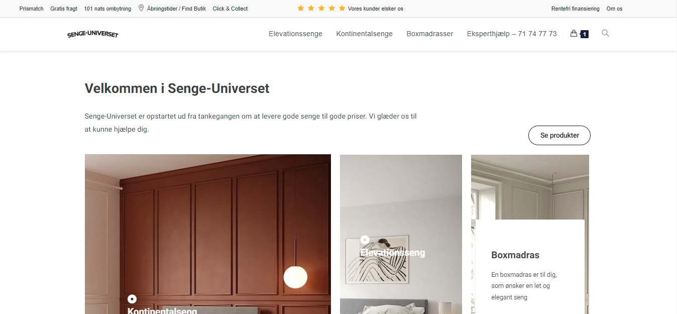
Task: Open the Kontinentalsenge menu
Action: pyautogui.click(x=365, y=34)
